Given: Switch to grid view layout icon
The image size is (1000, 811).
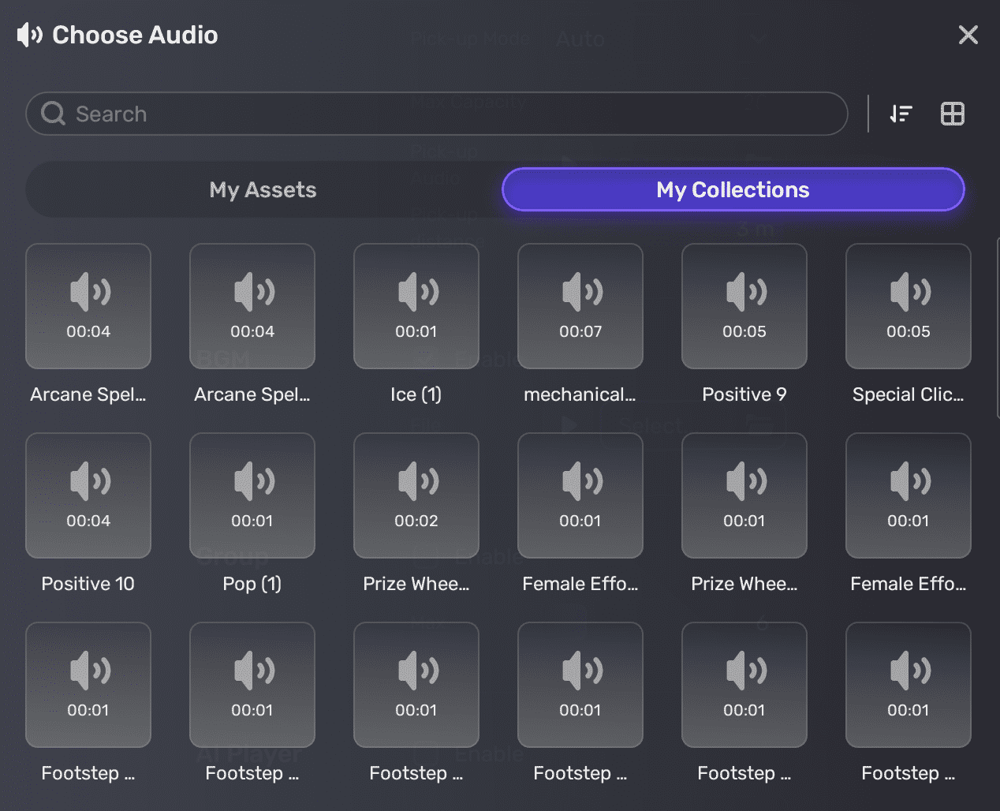Looking at the screenshot, I should coord(952,114).
